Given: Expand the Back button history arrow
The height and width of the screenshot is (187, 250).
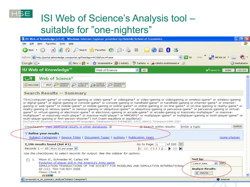Looking at the screenshot, I should [x=36, y=50].
